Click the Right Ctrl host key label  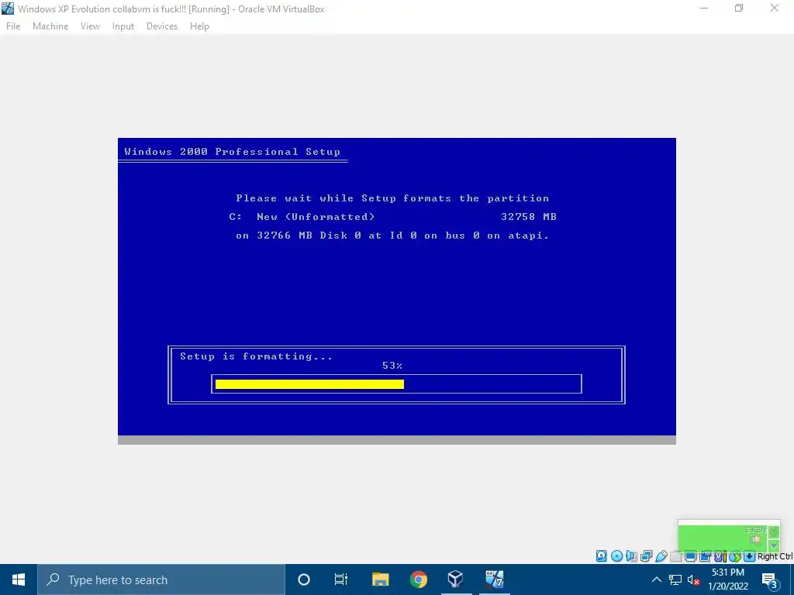coord(775,556)
